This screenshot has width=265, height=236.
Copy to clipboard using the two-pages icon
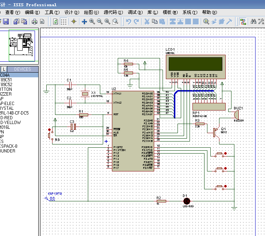point(155,22)
